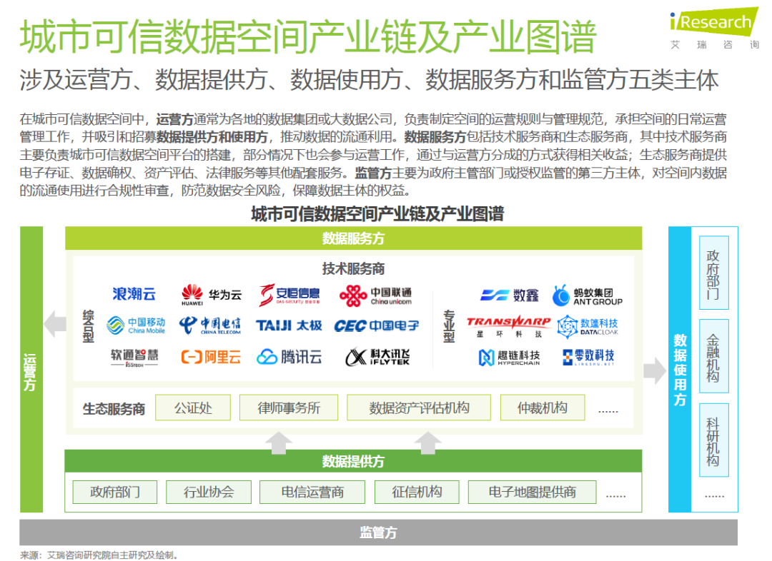Select the 数据资产评估机构 box
This screenshot has height=561, width=772.
pyautogui.click(x=418, y=408)
